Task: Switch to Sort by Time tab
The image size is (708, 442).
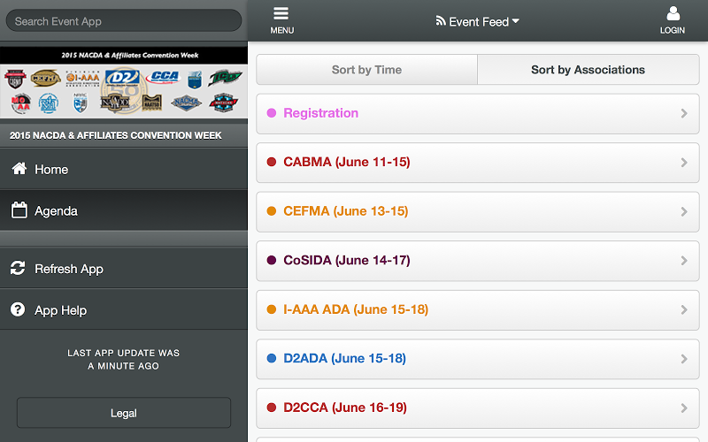Action: 366,70
